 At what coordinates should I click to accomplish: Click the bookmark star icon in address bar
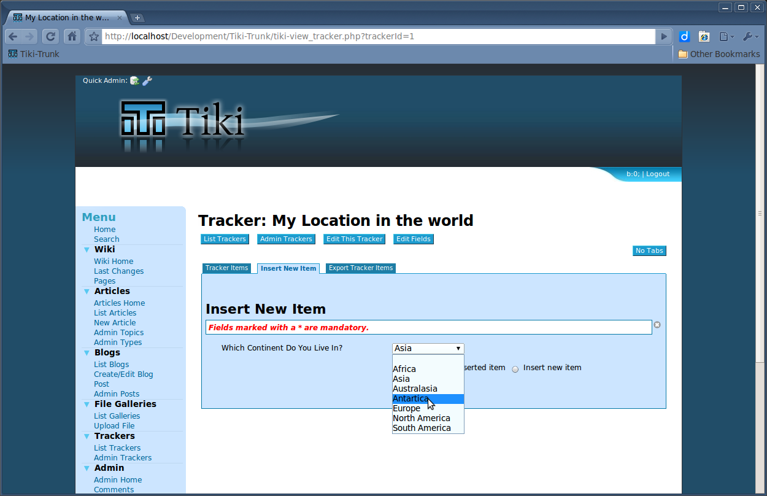(x=94, y=37)
